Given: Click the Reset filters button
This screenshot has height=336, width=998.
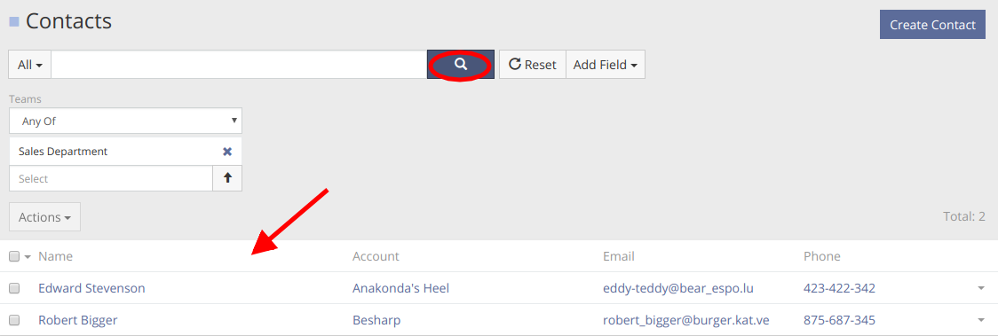Looking at the screenshot, I should click(x=532, y=65).
